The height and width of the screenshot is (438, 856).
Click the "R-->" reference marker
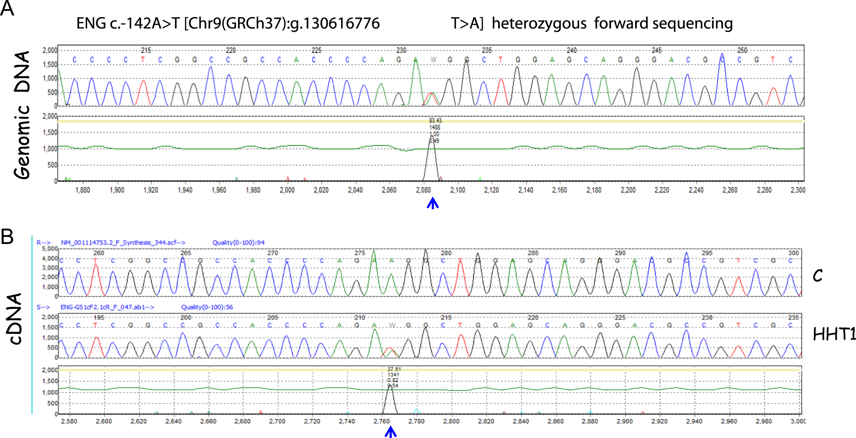pyautogui.click(x=43, y=243)
